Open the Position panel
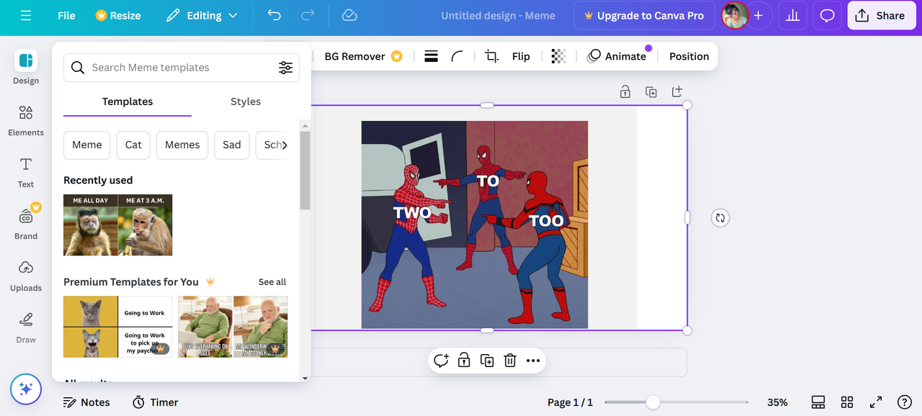This screenshot has width=922, height=416. coord(689,56)
